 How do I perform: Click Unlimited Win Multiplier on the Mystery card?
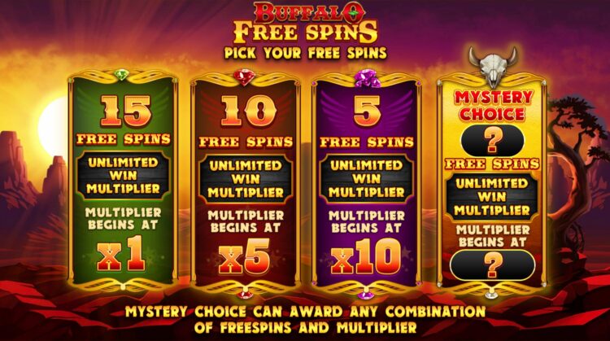tap(492, 197)
